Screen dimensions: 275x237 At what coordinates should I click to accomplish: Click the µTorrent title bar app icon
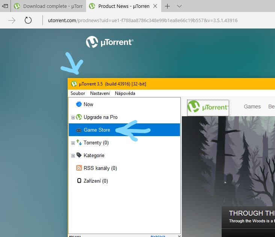click(74, 84)
